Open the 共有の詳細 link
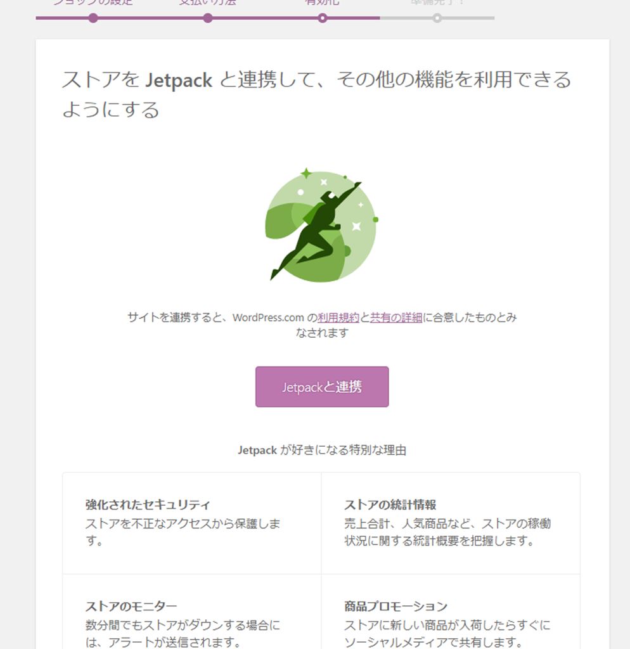The image size is (630, 649). pos(395,318)
